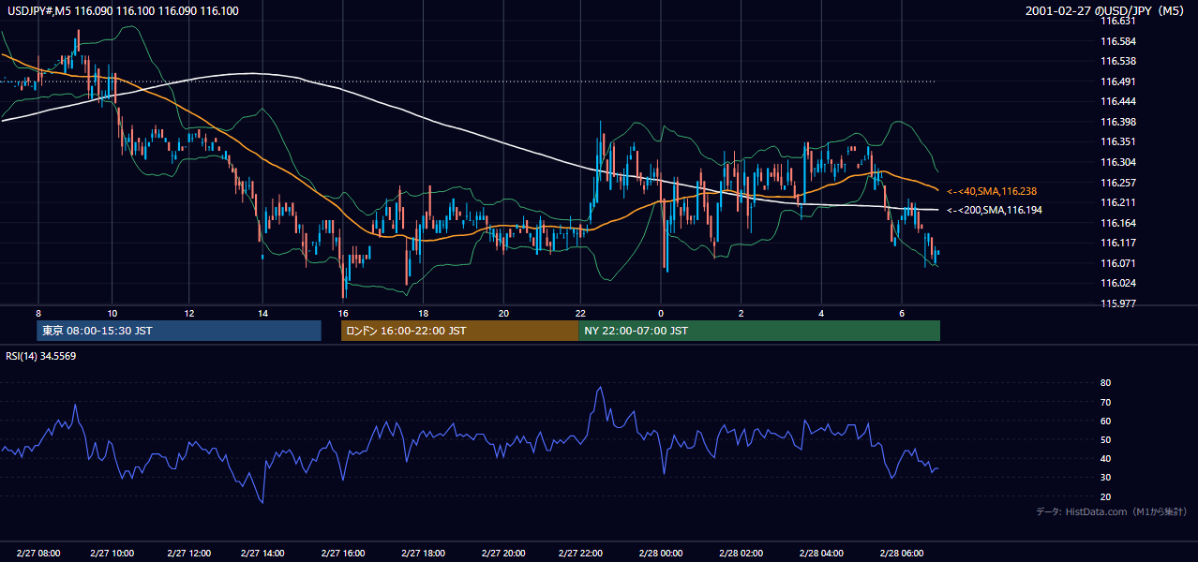The image size is (1198, 562).
Task: Click hour label 20 under price chart
Action: 503,313
